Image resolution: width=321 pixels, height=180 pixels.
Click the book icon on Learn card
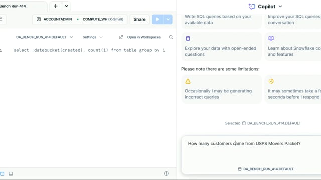[271, 38]
